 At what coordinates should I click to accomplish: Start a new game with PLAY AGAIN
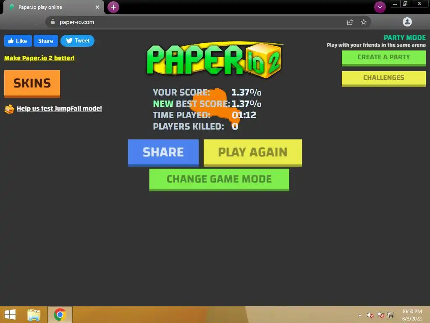252,152
